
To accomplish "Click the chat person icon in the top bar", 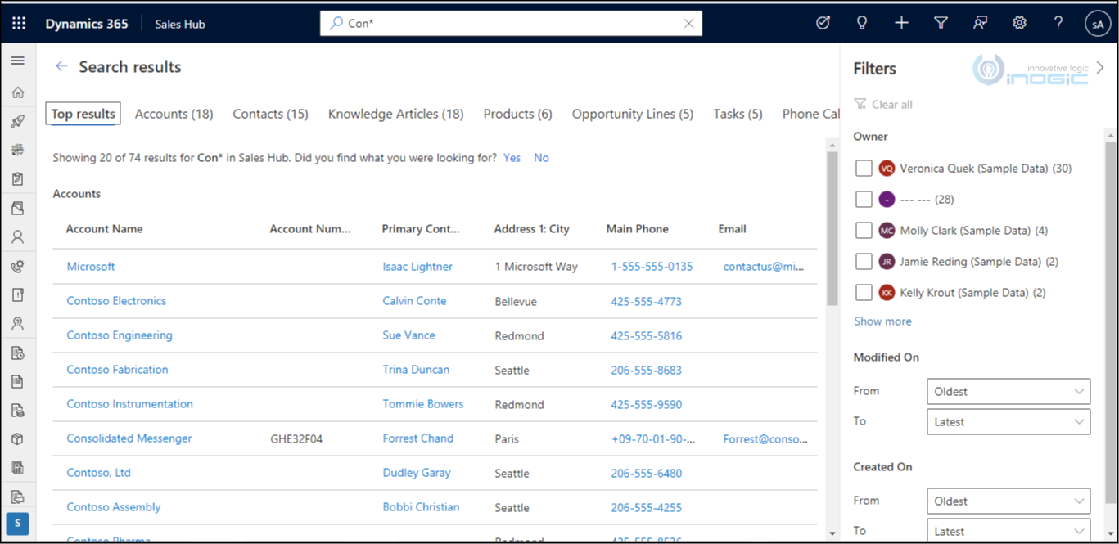I will (x=980, y=24).
